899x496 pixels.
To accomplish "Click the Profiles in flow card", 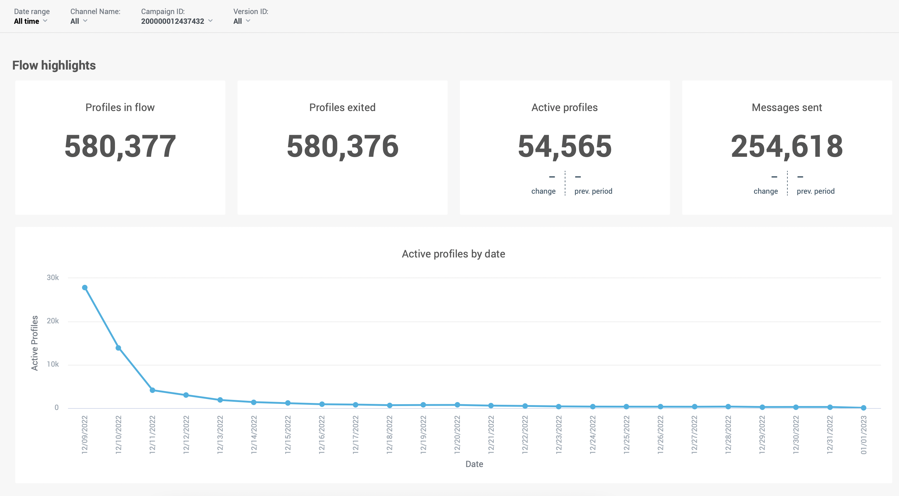I will point(120,147).
